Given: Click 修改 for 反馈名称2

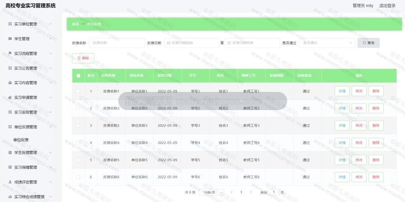Looking at the screenshot, I should click(x=359, y=108).
